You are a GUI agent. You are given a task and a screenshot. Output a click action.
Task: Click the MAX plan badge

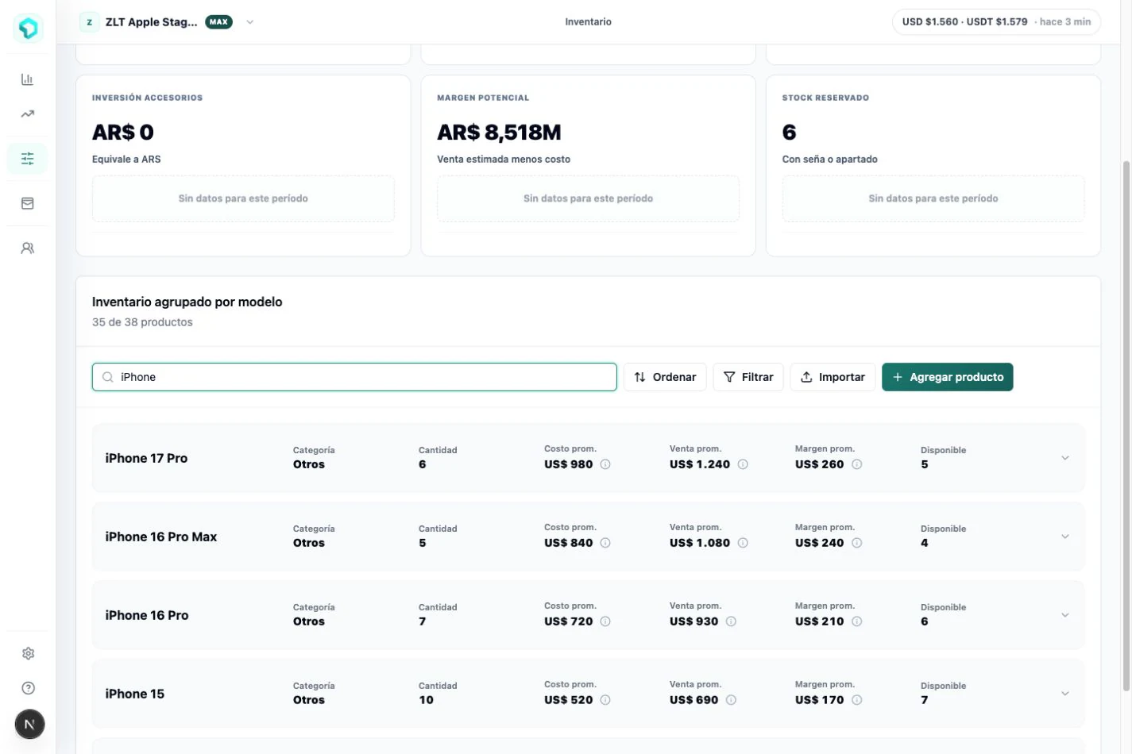pyautogui.click(x=218, y=22)
